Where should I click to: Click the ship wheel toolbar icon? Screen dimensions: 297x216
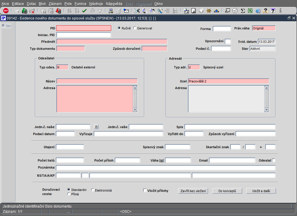coord(209,11)
